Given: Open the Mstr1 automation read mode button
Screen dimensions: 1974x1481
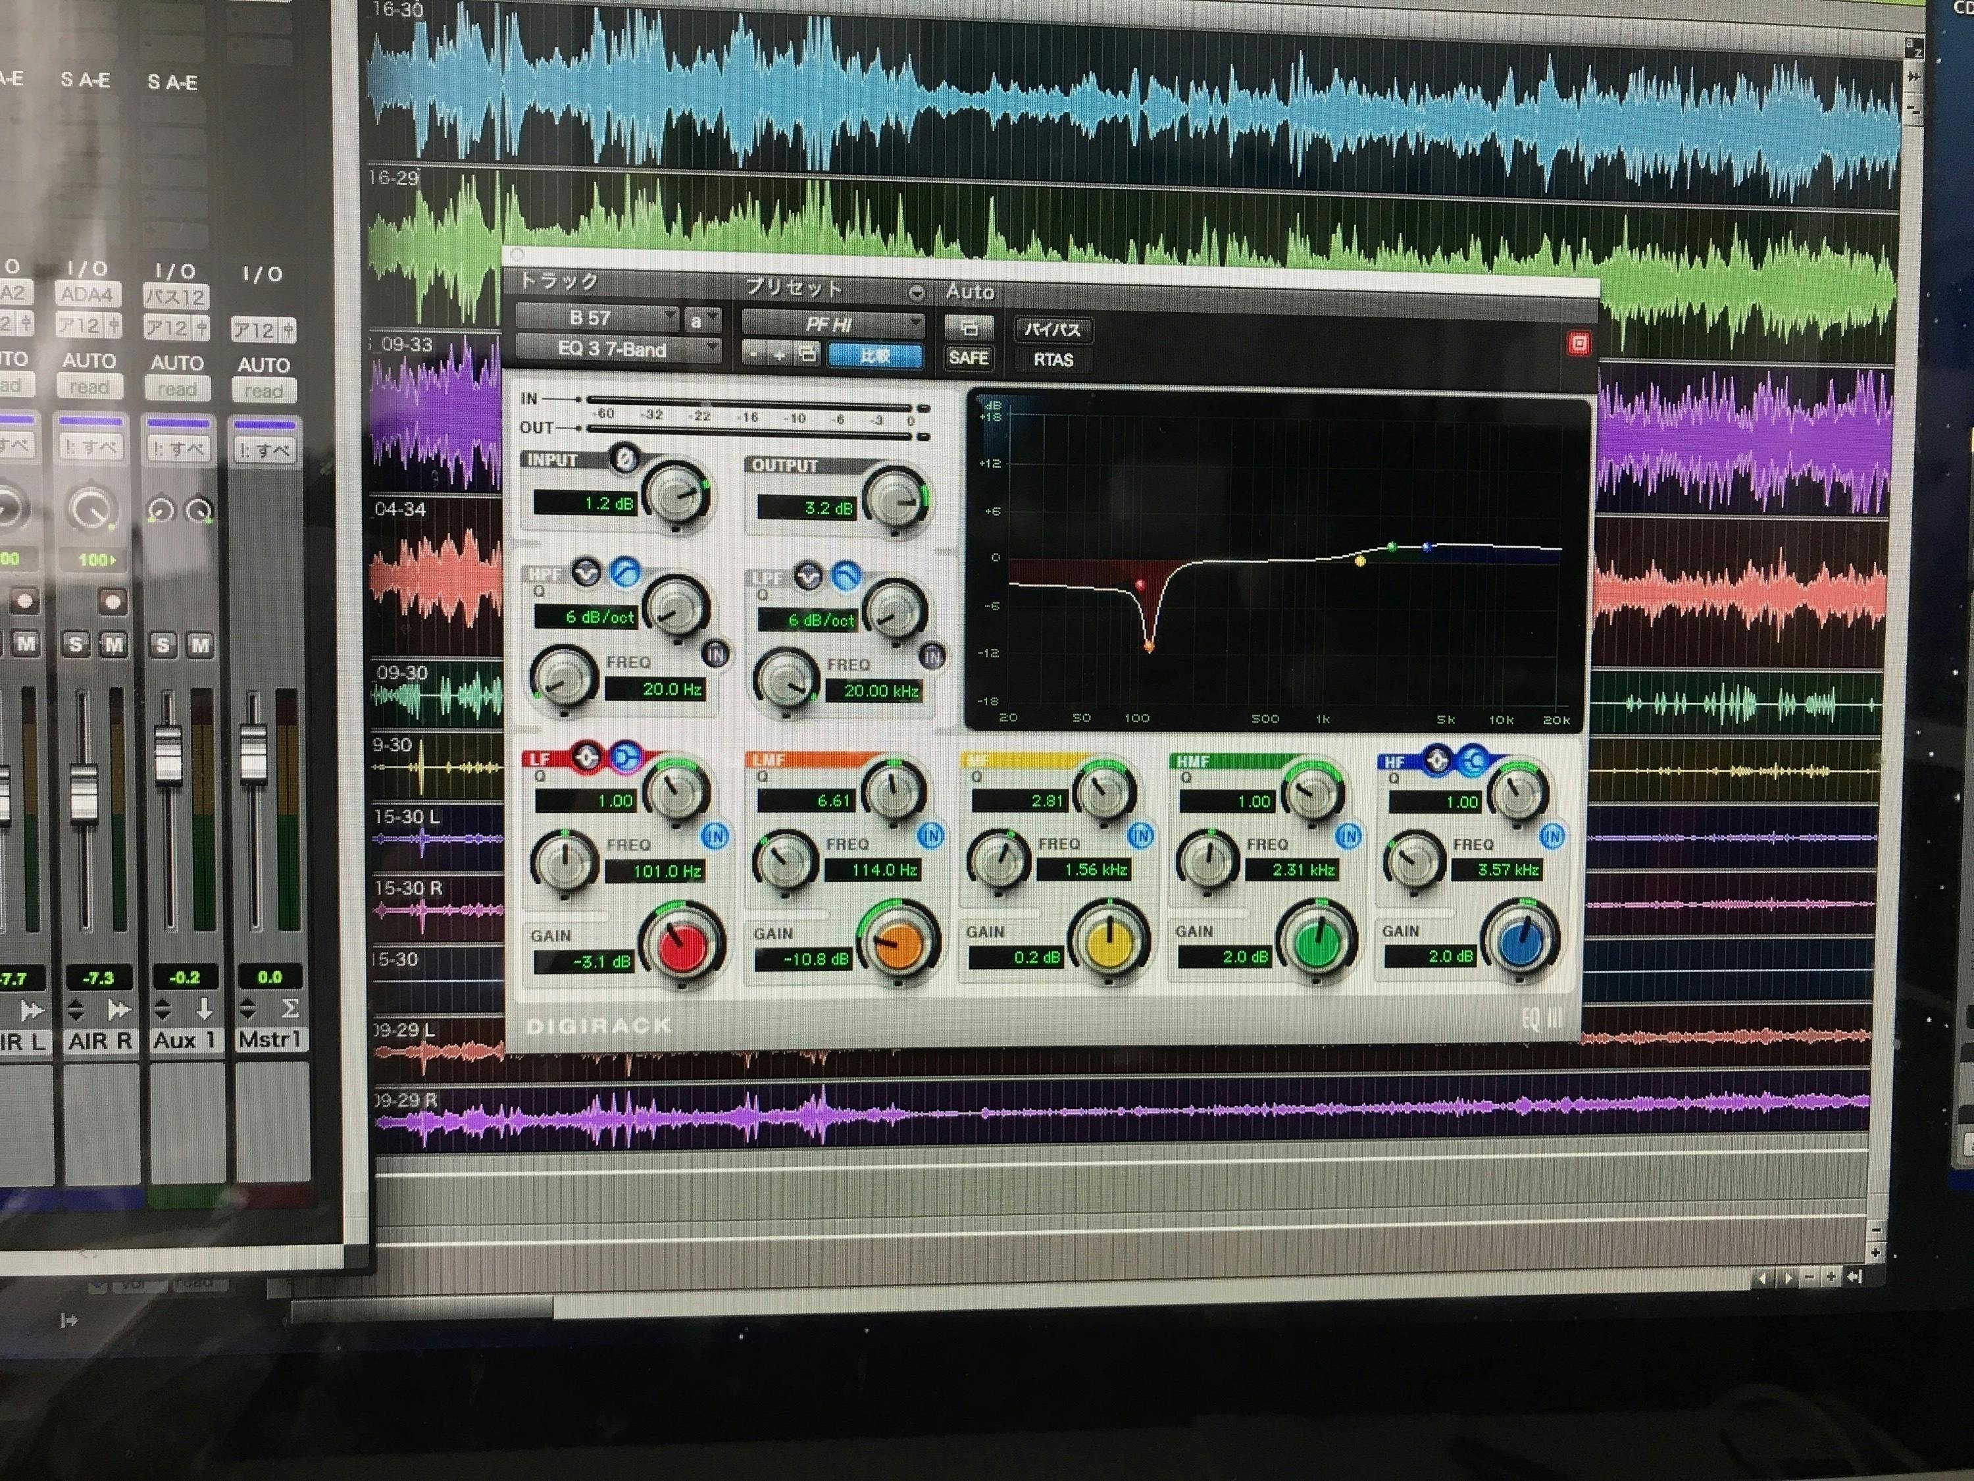Looking at the screenshot, I should click(x=263, y=391).
